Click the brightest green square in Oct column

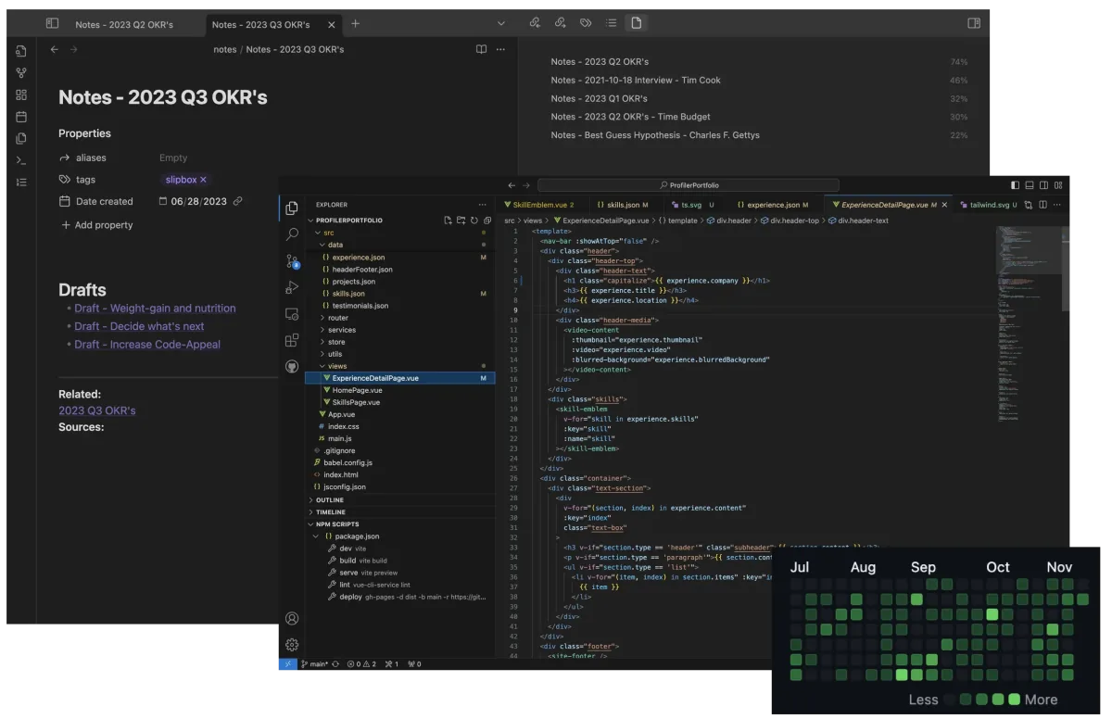[x=992, y=613]
